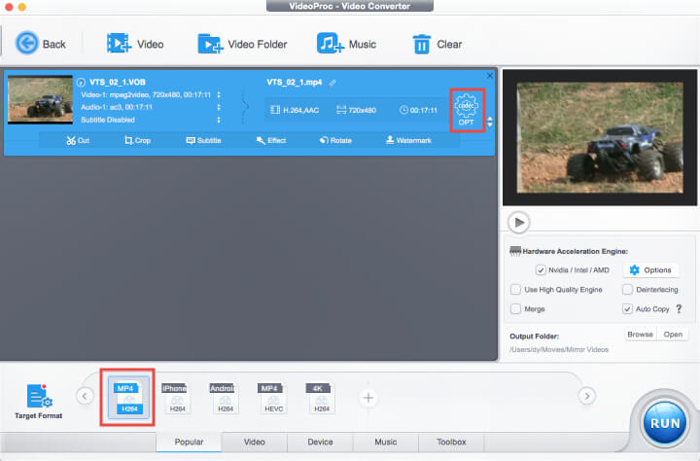Show next format presets
This screenshot has height=461, width=700.
click(x=587, y=396)
